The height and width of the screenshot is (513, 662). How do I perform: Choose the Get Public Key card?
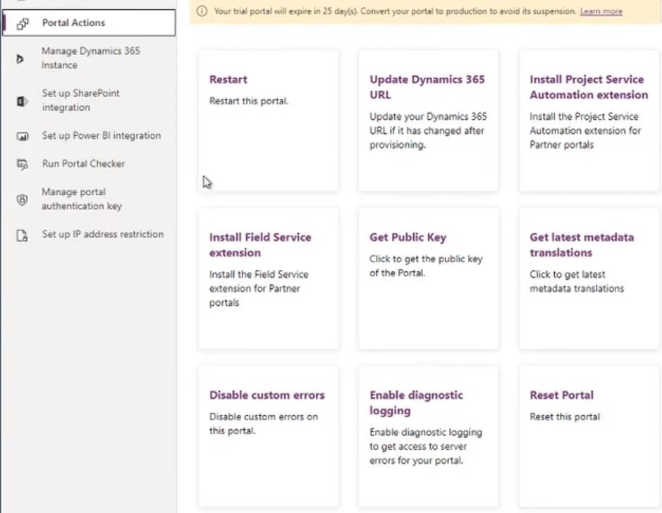point(429,278)
